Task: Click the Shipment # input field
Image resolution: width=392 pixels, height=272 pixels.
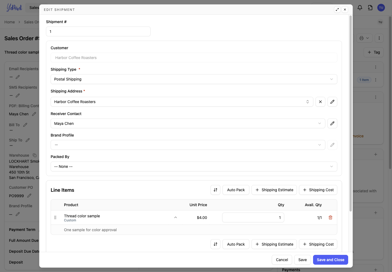Action: 98,32
